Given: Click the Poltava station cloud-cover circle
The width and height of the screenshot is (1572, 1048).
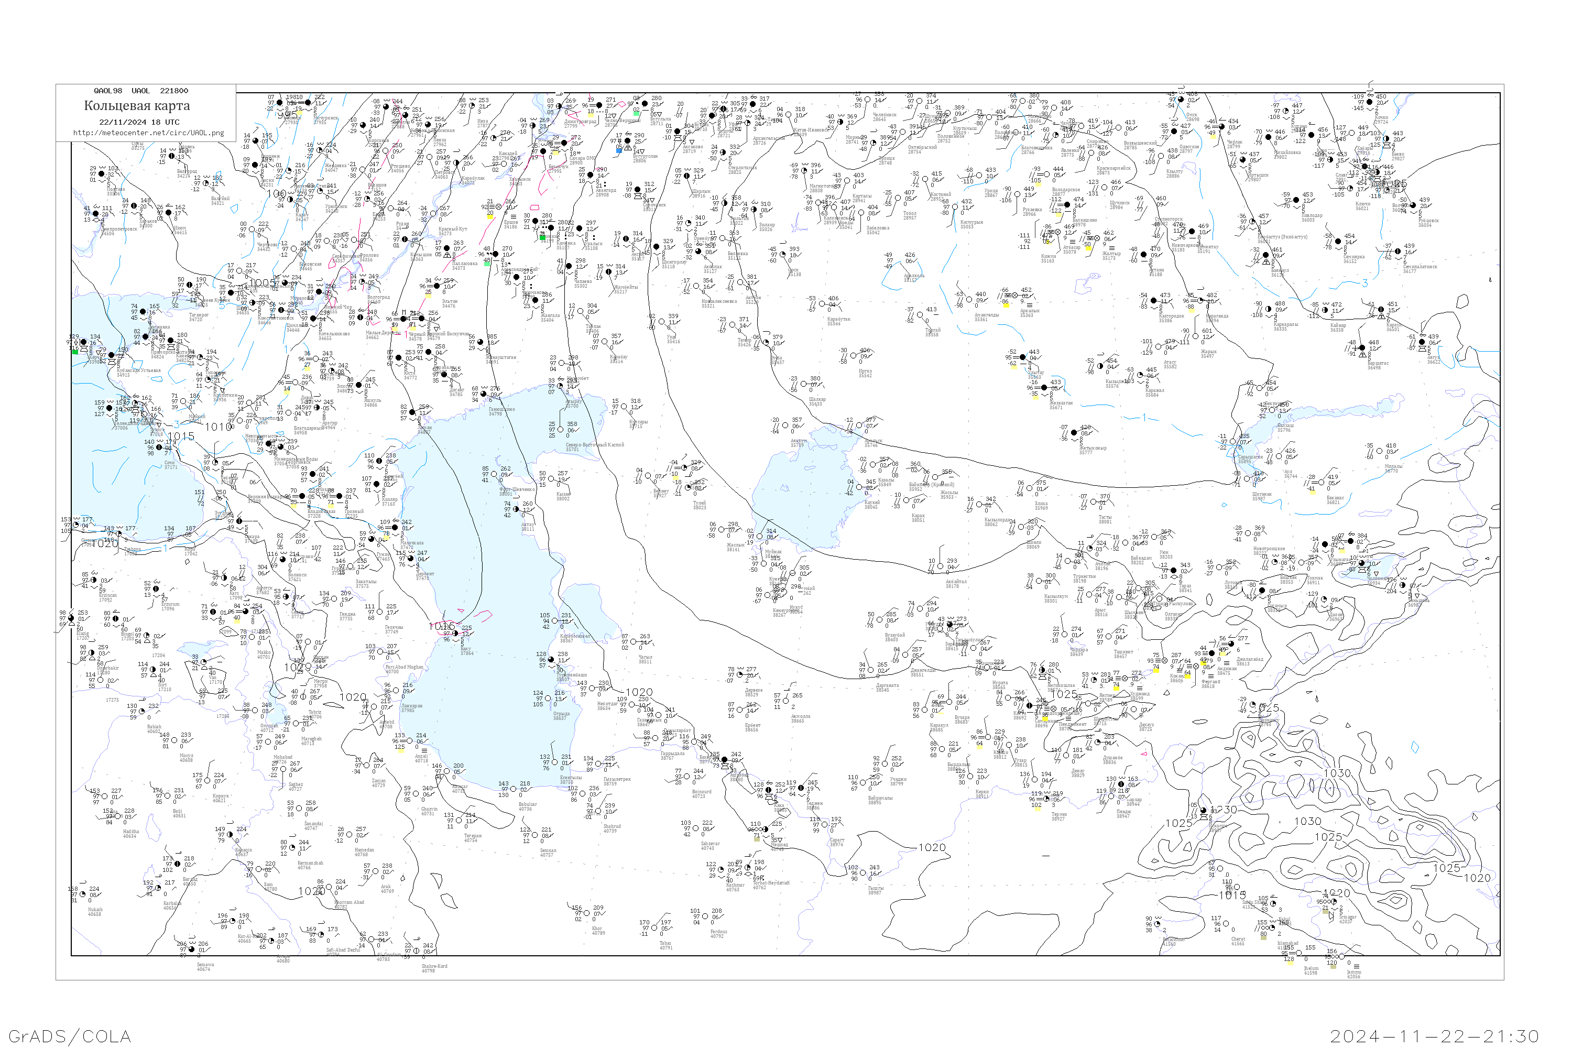Looking at the screenshot, I should 102,174.
